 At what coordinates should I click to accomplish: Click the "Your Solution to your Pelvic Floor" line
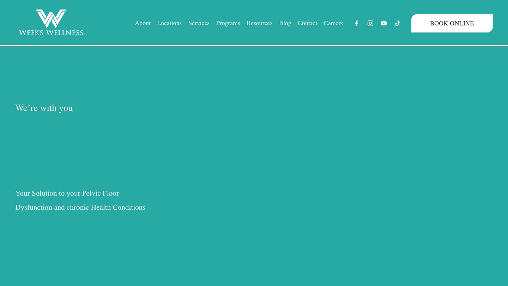pyautogui.click(x=67, y=193)
